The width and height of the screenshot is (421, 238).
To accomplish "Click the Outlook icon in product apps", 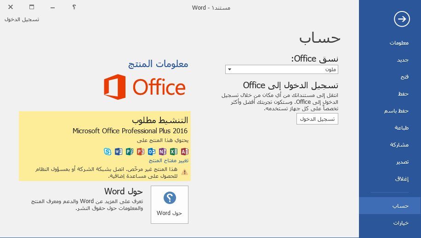I will click(x=152, y=152).
